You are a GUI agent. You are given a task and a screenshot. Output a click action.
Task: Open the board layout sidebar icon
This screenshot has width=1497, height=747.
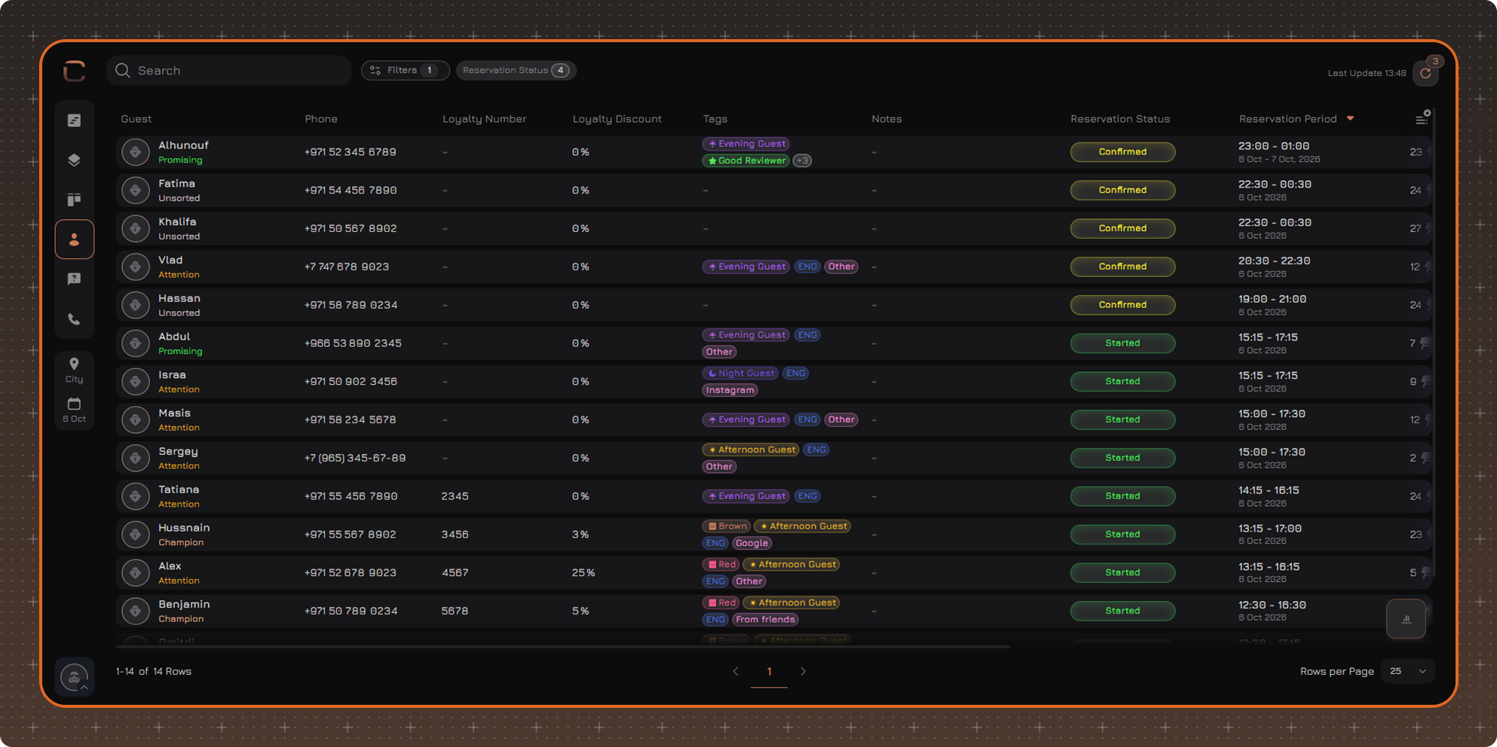pyautogui.click(x=74, y=200)
